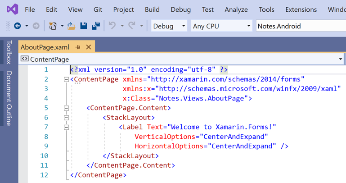
Task: Collapse the ContentPage element outline
Action: tap(66, 79)
